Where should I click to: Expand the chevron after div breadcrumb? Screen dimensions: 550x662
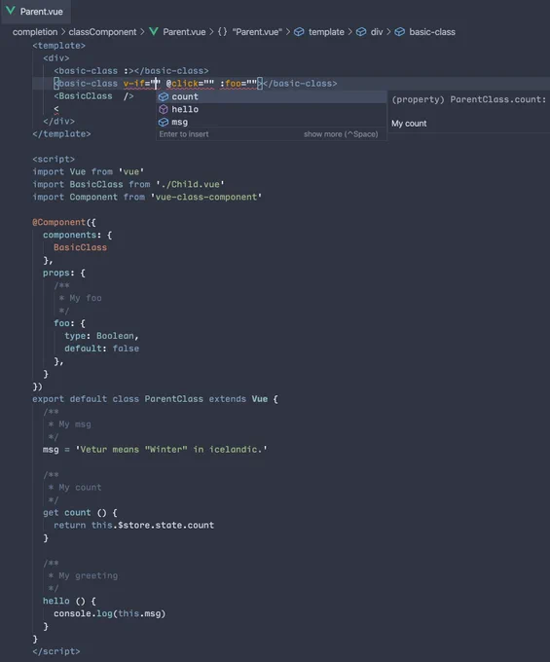point(388,32)
